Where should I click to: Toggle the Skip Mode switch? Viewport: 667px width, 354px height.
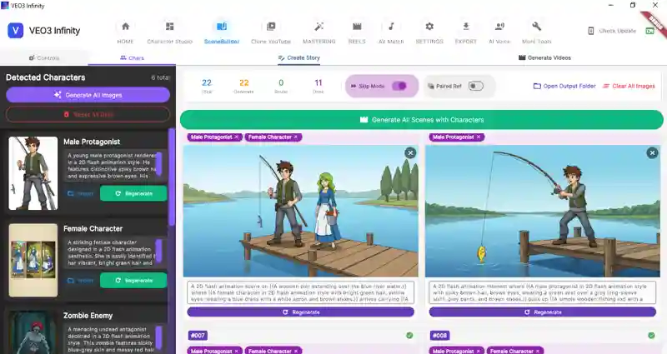399,86
